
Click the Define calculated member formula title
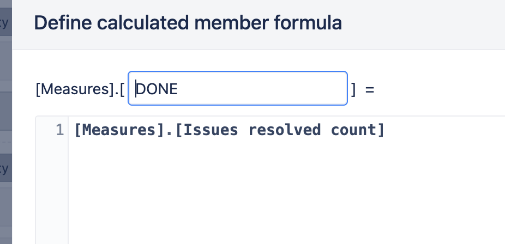(x=188, y=23)
